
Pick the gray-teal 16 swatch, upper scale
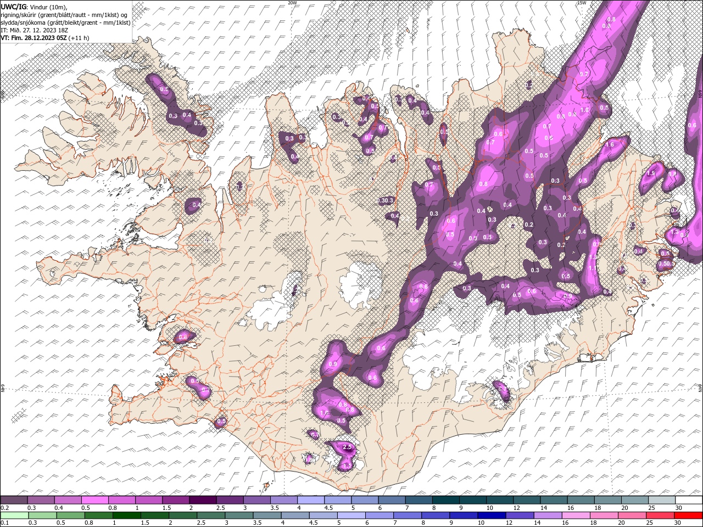click(580, 500)
